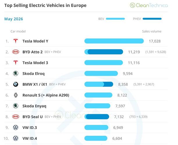Click the BMW X1 / iX1 PHEV bar segment
178x145 pixels.
(108, 84)
